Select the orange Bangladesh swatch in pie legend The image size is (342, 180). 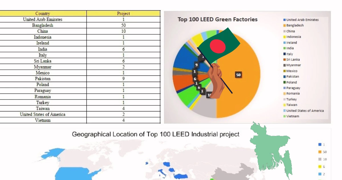285,25
